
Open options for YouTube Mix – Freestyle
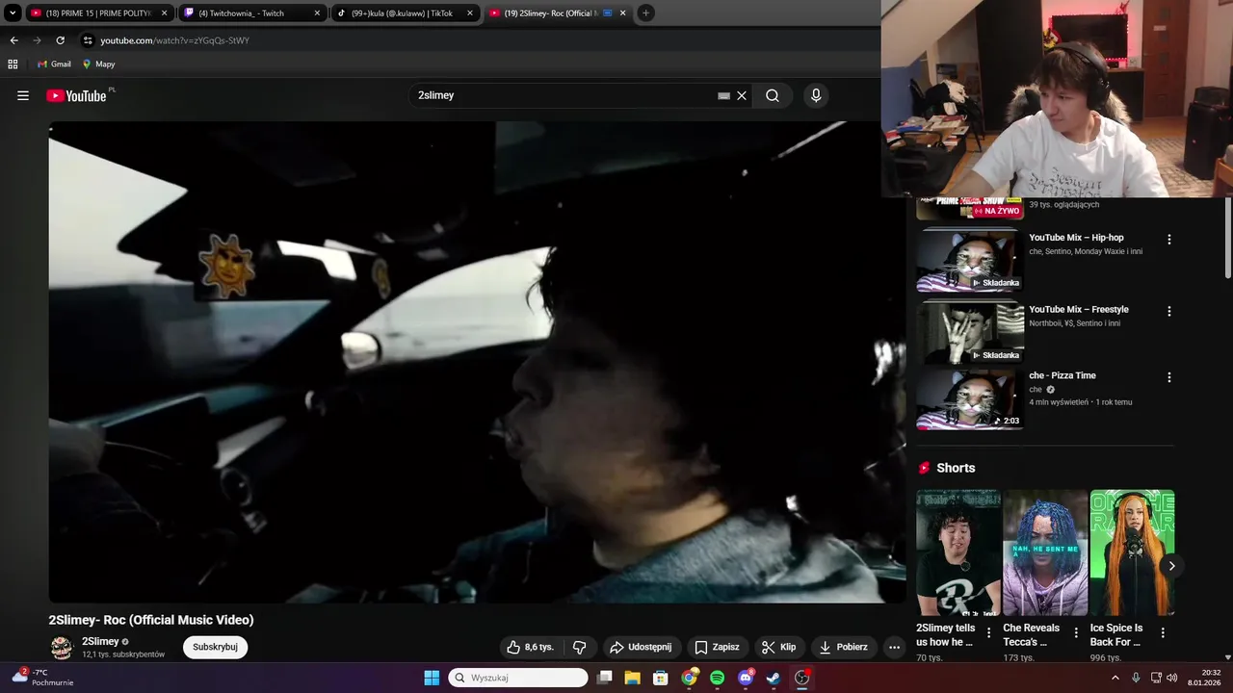pyautogui.click(x=1169, y=311)
